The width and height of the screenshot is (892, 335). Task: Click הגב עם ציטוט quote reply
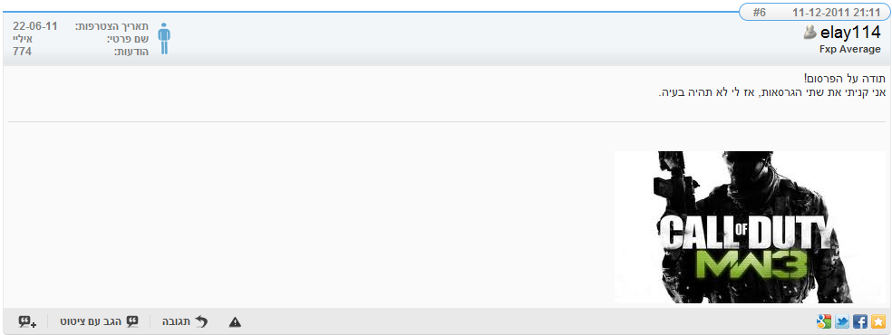click(100, 322)
